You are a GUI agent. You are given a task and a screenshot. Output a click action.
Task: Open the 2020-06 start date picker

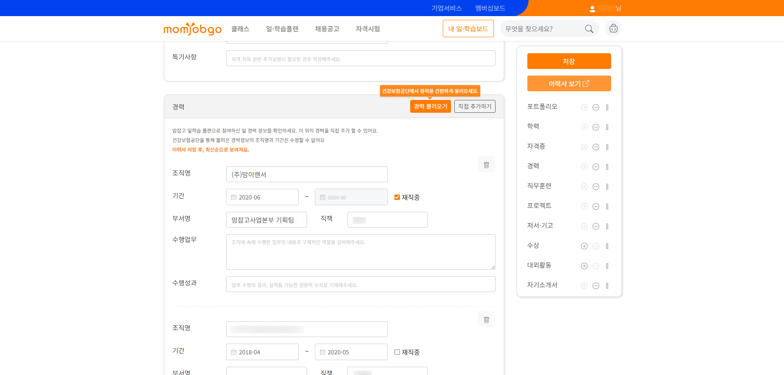click(x=262, y=197)
